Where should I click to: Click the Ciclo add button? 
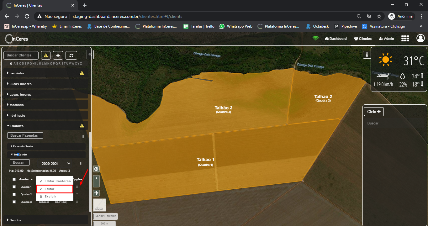pos(374,112)
